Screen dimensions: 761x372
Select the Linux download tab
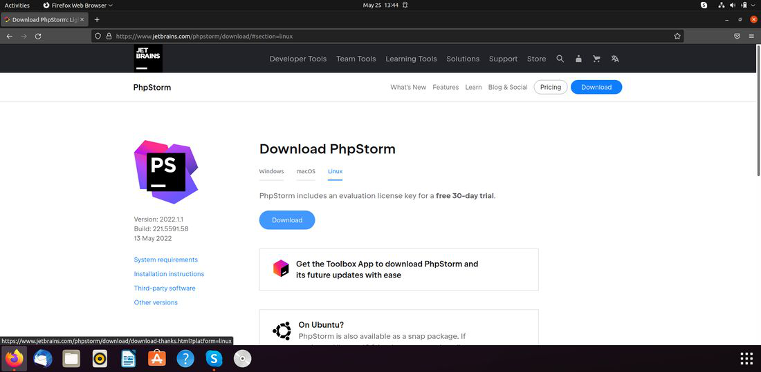pos(336,171)
